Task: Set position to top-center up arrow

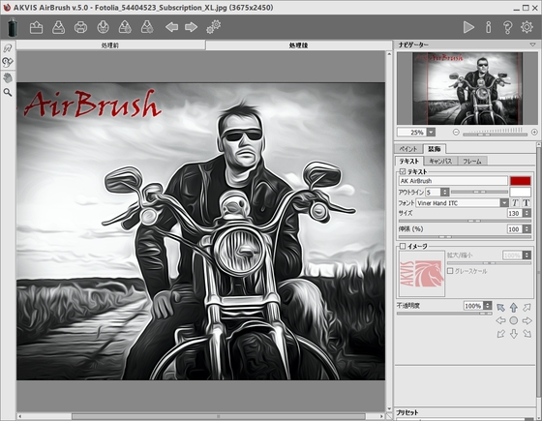Action: 514,308
